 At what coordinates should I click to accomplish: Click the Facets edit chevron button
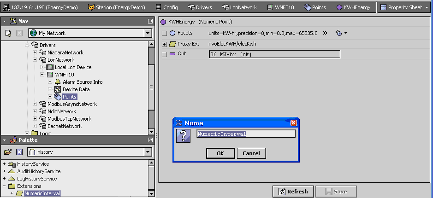coord(325,33)
